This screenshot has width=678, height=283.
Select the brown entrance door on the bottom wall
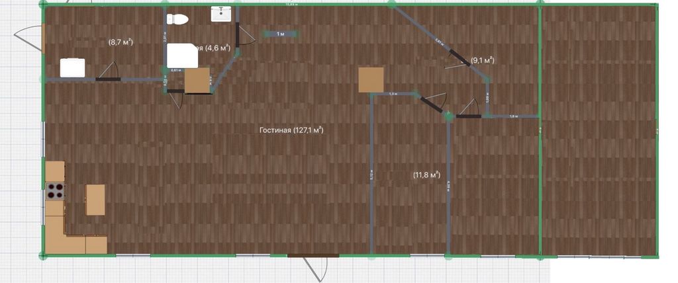(313, 256)
